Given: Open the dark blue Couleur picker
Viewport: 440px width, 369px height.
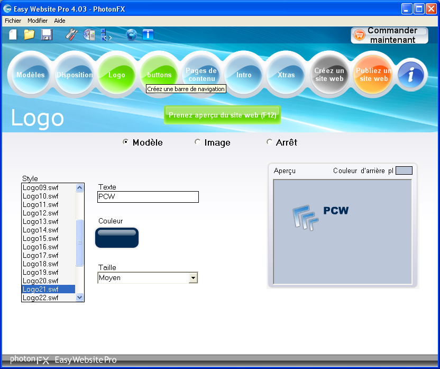Looking at the screenshot, I should [x=117, y=238].
